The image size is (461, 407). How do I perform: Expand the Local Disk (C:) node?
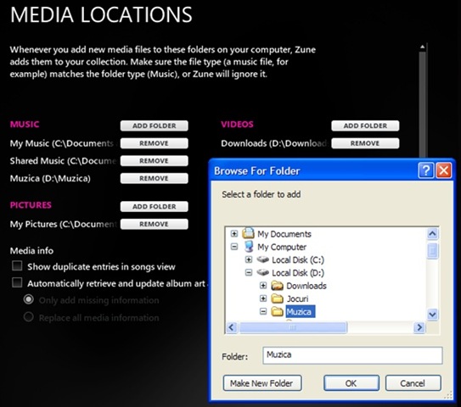[x=249, y=259]
